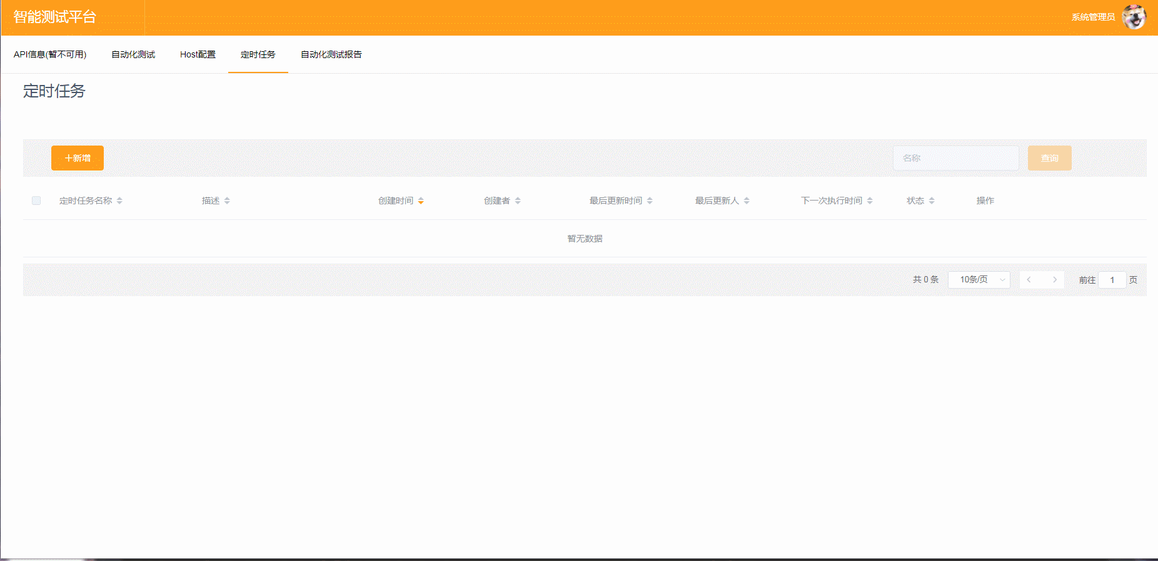The height and width of the screenshot is (561, 1158).
Task: Toggle the select-all checkbox in table header
Action: [x=36, y=201]
